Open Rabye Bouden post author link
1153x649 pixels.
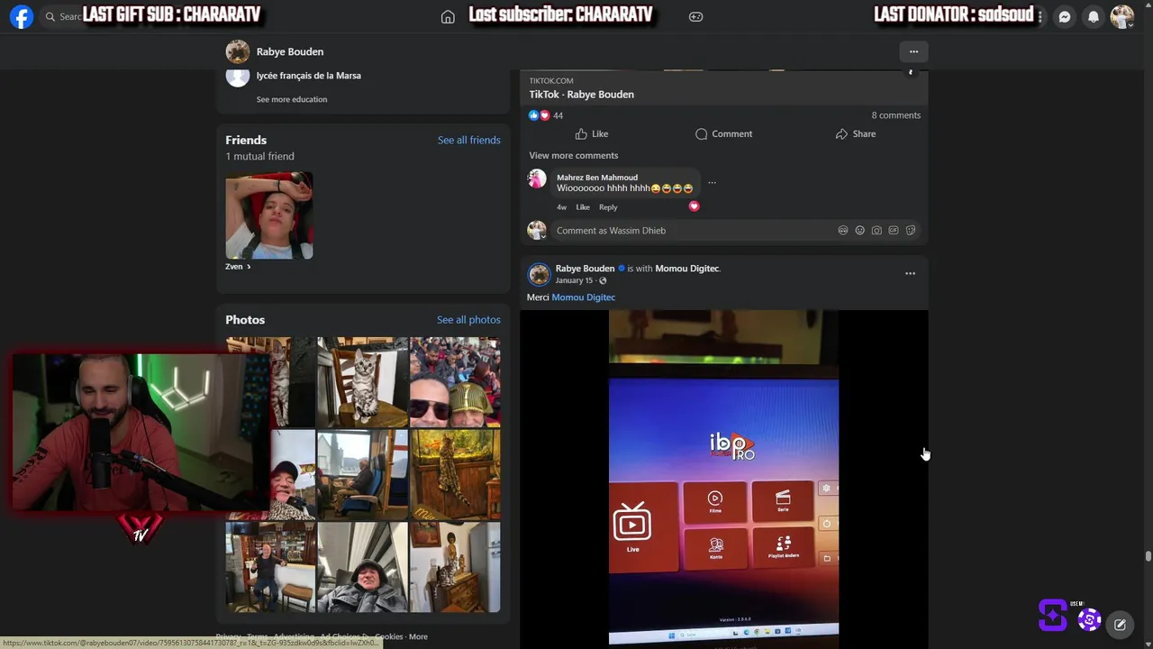pos(585,269)
